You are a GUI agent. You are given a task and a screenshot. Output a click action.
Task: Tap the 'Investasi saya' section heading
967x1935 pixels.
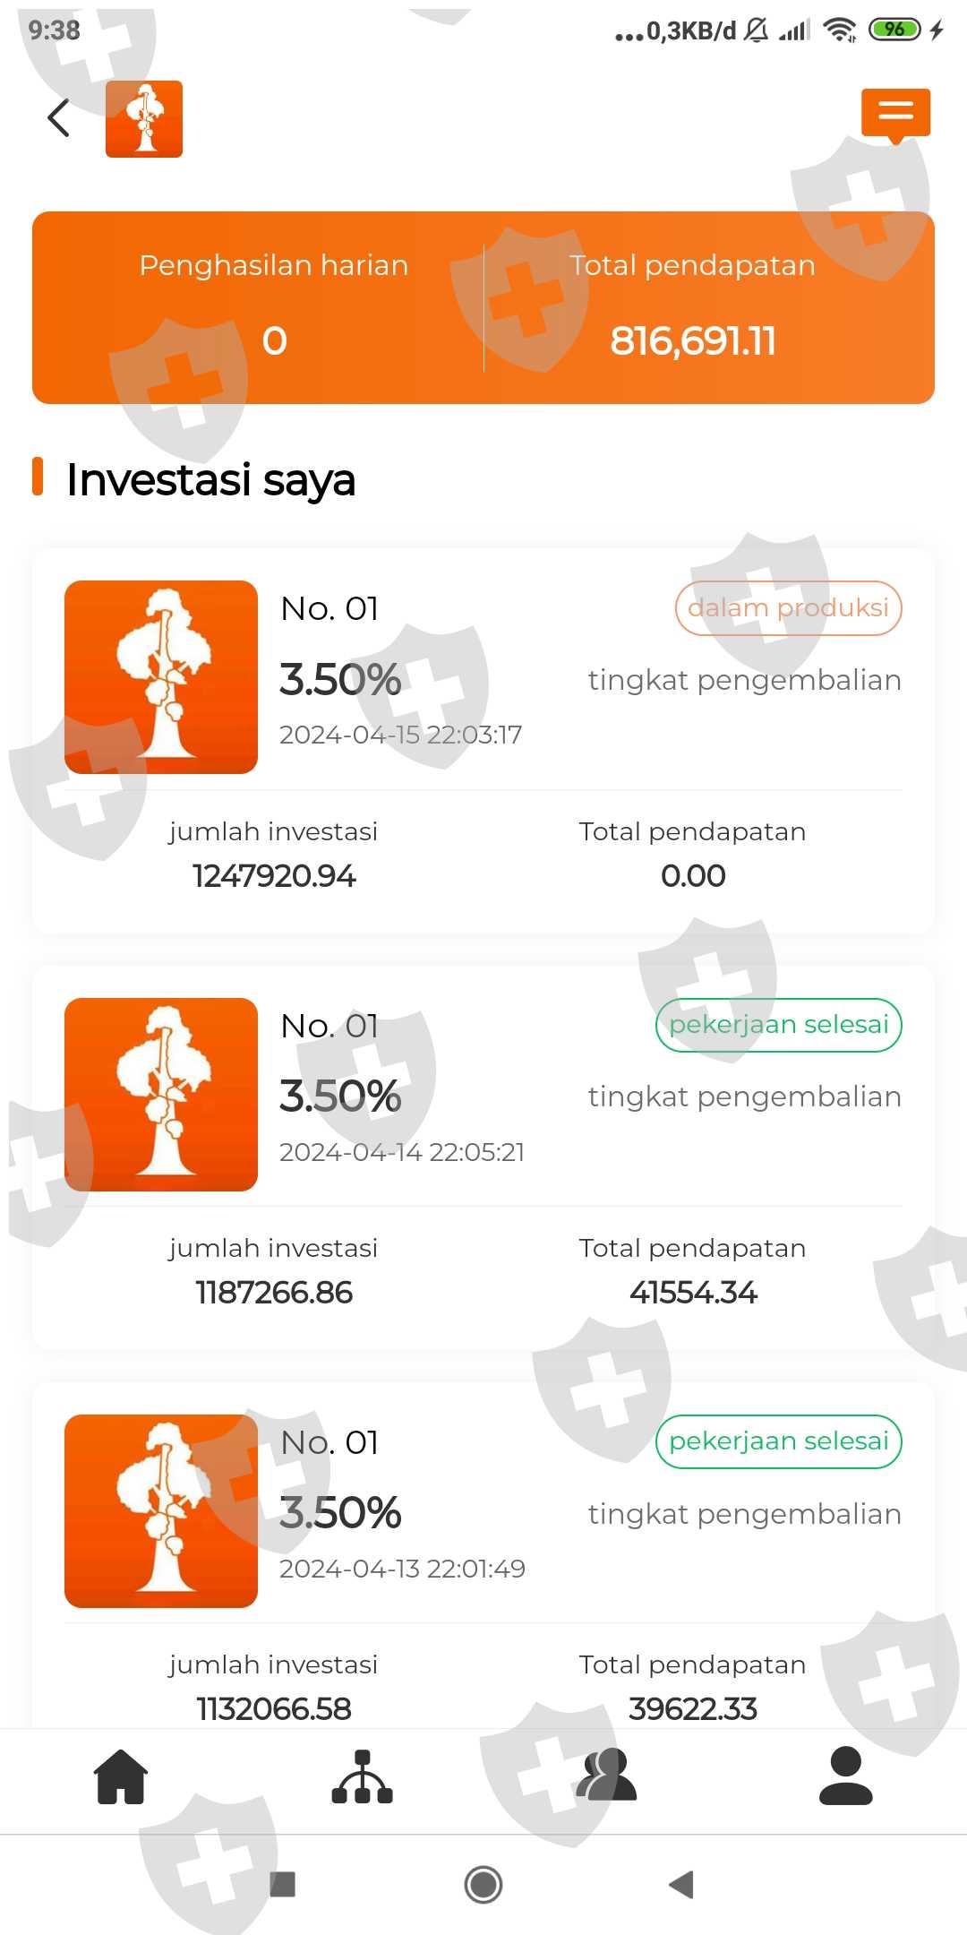point(211,480)
